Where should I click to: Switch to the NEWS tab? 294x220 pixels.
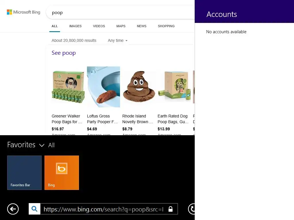click(142, 26)
